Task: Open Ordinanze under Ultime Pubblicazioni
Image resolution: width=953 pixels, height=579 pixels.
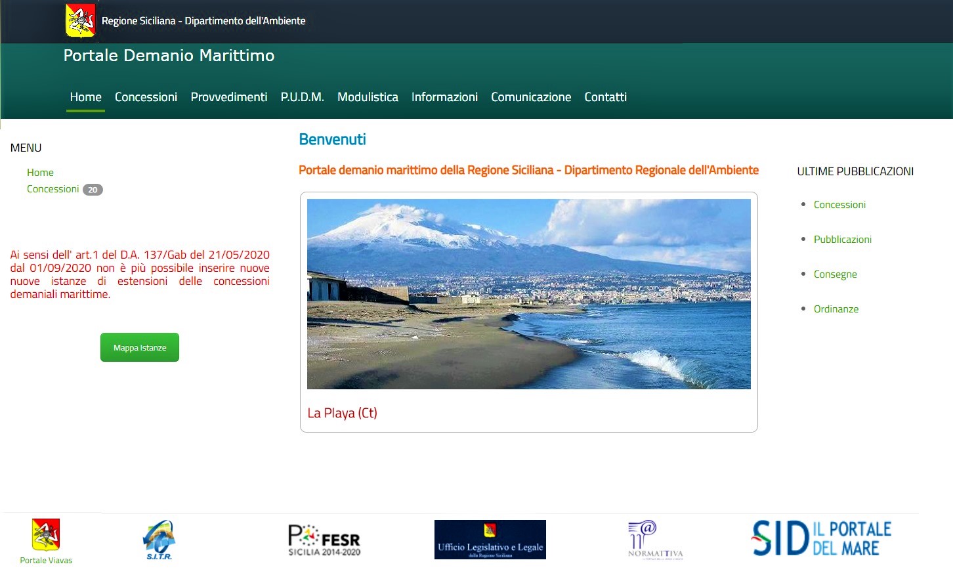Action: click(836, 309)
